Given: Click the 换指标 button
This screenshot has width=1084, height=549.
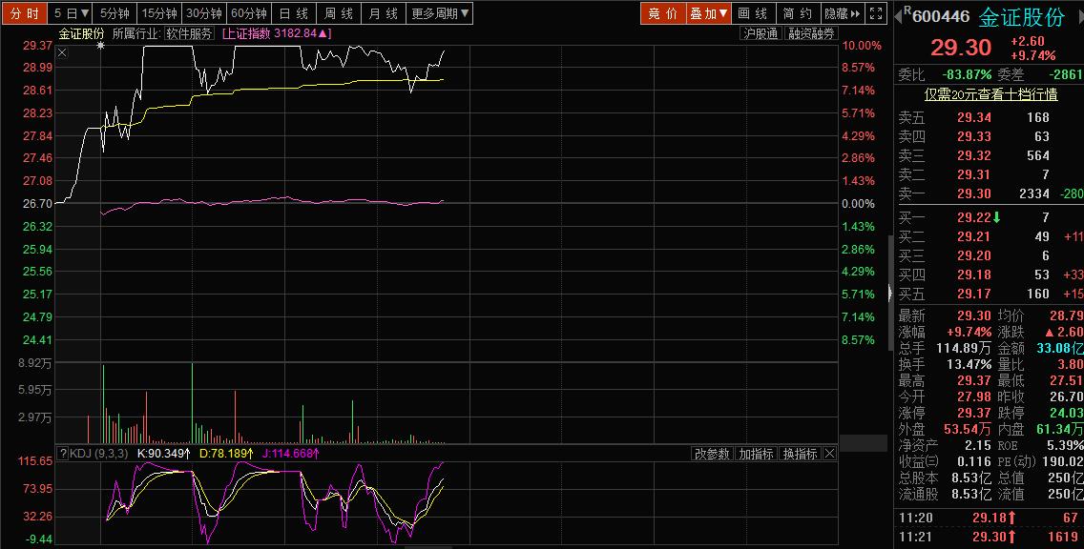Looking at the screenshot, I should coord(800,454).
